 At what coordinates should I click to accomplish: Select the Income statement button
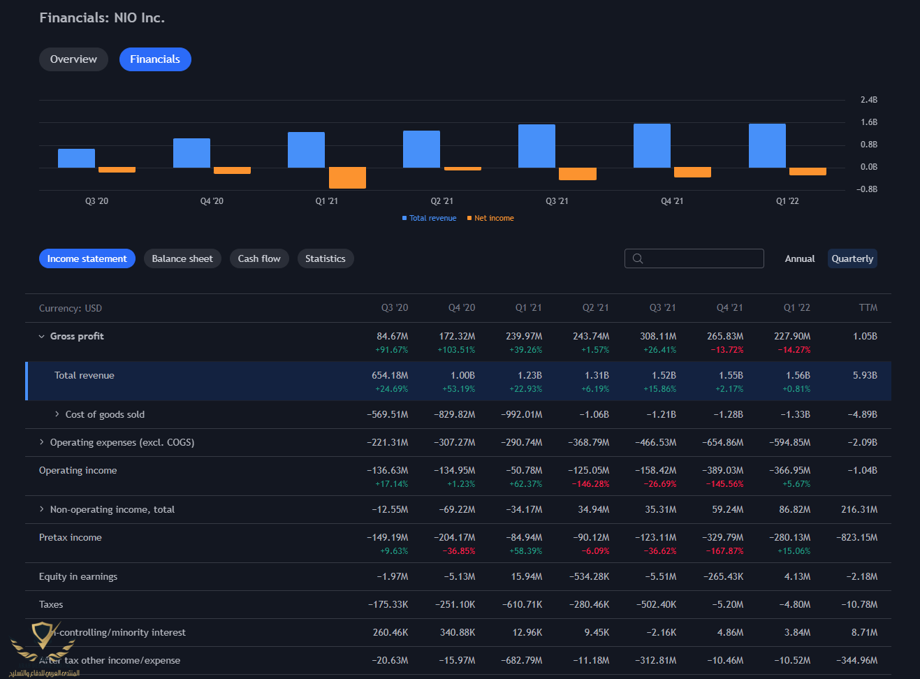tap(87, 258)
